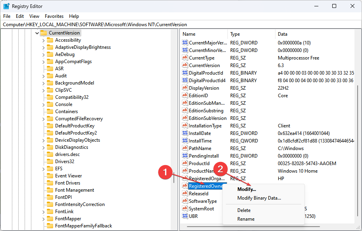Expand the AeDebug key
Viewport: 362px width, 231px height.
(x=43, y=55)
